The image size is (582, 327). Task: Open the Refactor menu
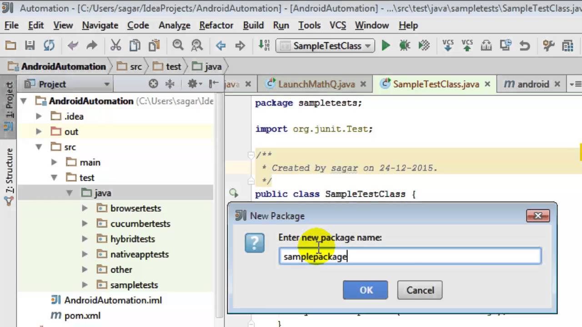216,25
